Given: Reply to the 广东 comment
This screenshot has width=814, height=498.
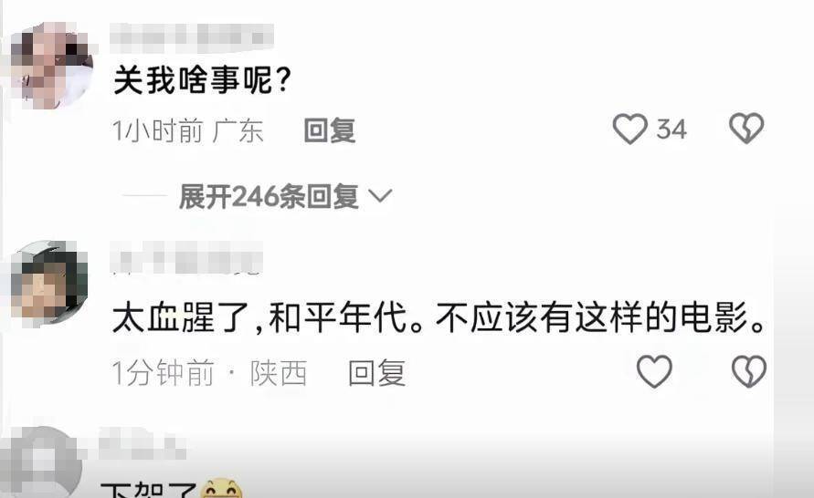Looking at the screenshot, I should coord(330,130).
